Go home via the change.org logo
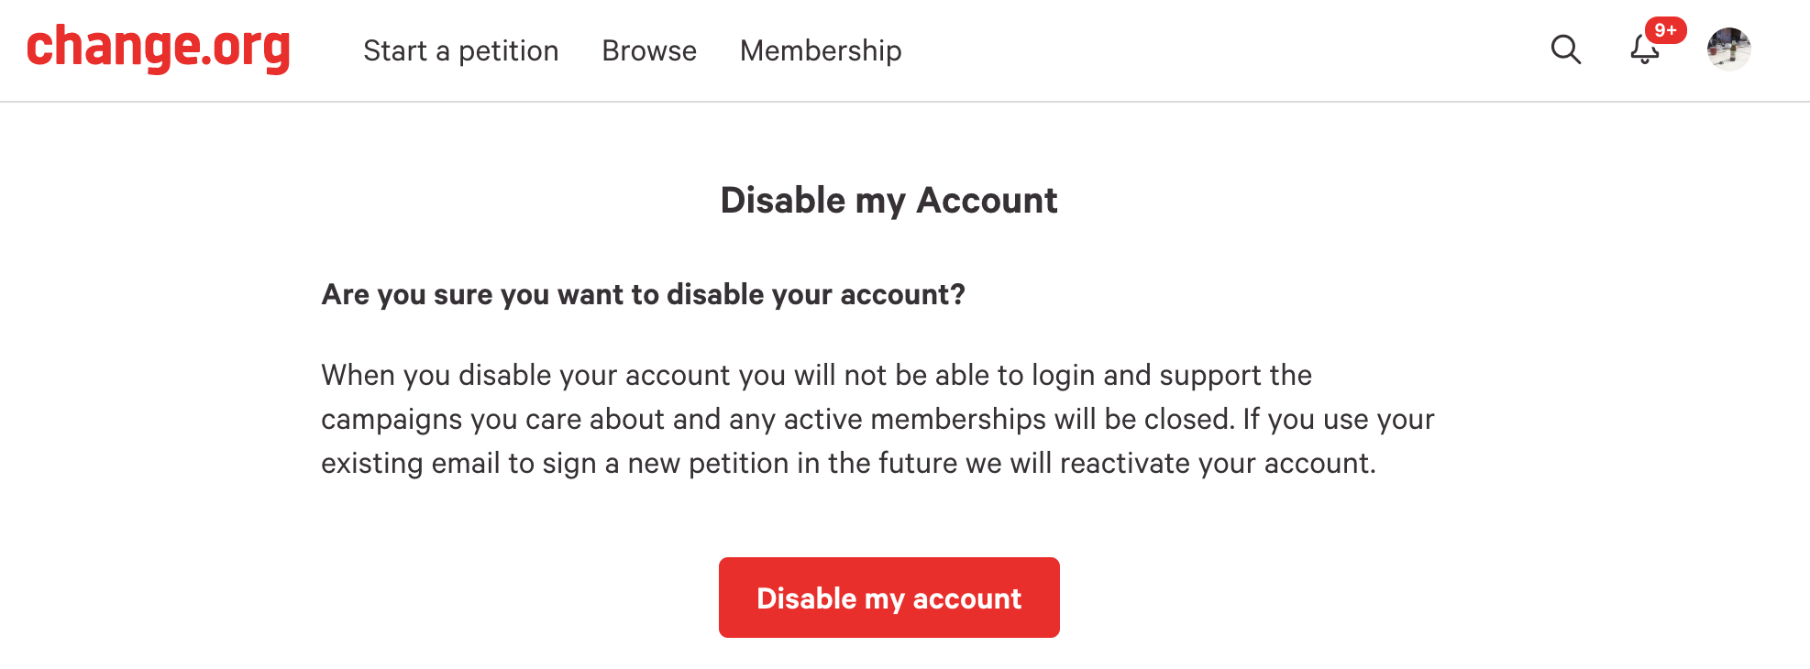The width and height of the screenshot is (1810, 669). coord(159,49)
